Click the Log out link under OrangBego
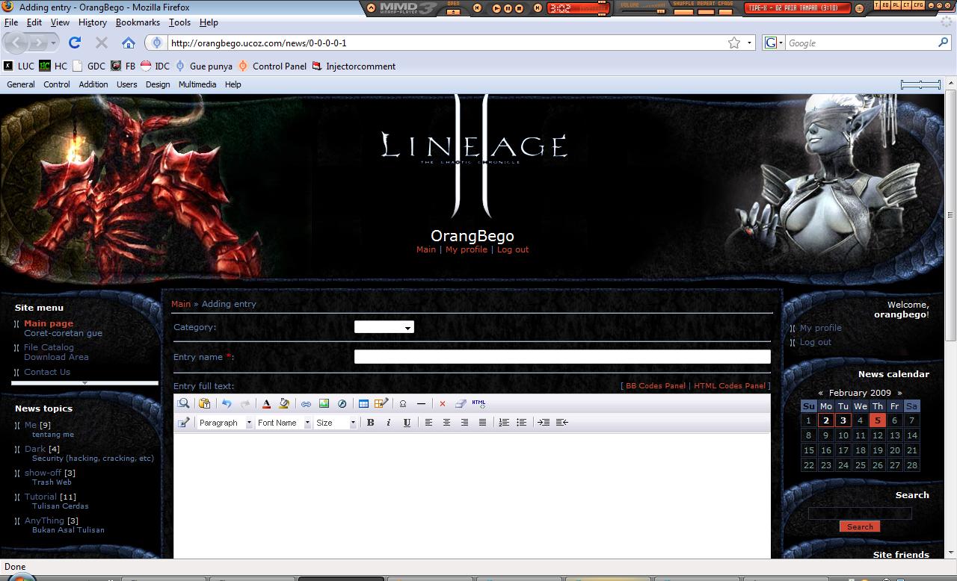 (x=513, y=249)
